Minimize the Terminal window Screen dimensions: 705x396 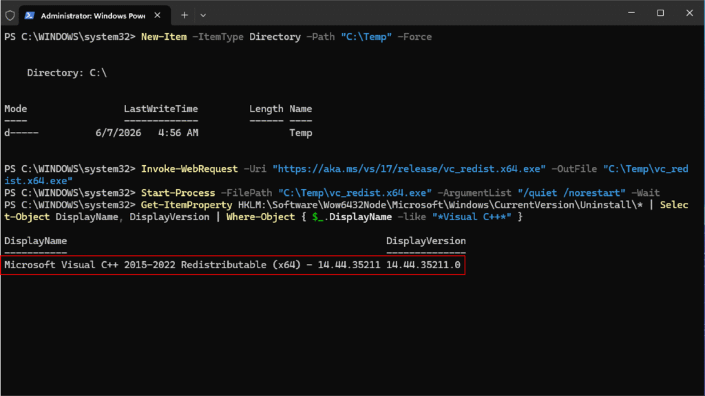[631, 13]
